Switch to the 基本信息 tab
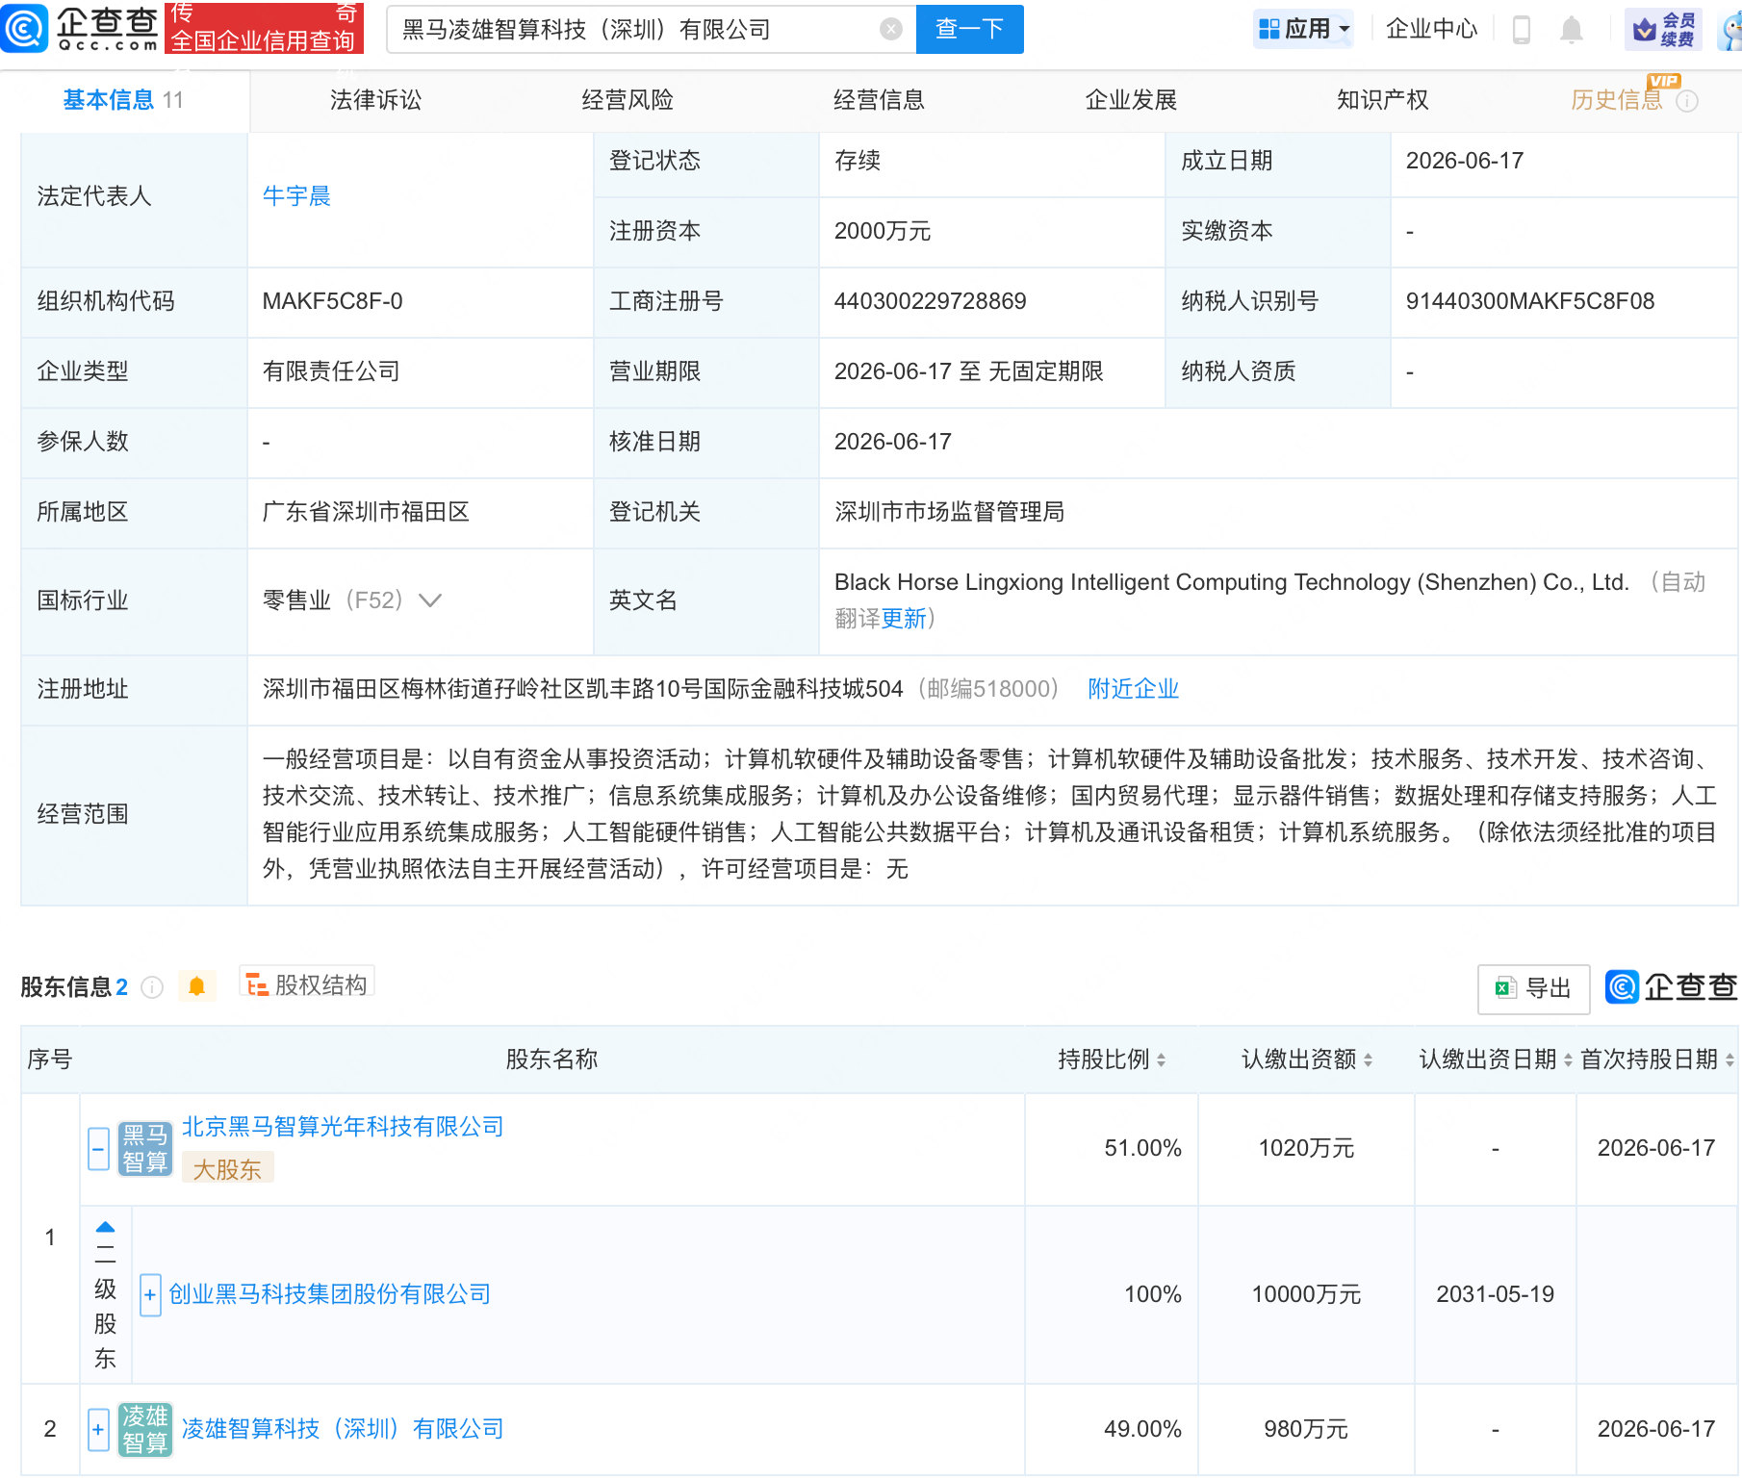 click(x=124, y=100)
